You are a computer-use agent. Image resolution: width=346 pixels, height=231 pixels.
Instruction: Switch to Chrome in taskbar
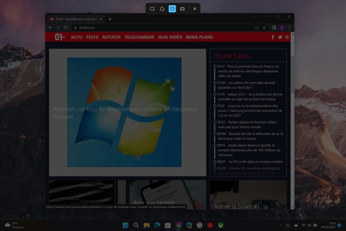[x=178, y=225]
